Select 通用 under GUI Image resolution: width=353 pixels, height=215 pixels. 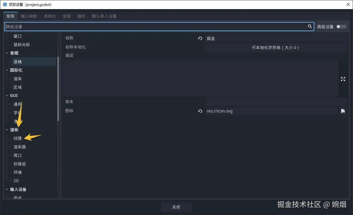point(18,104)
